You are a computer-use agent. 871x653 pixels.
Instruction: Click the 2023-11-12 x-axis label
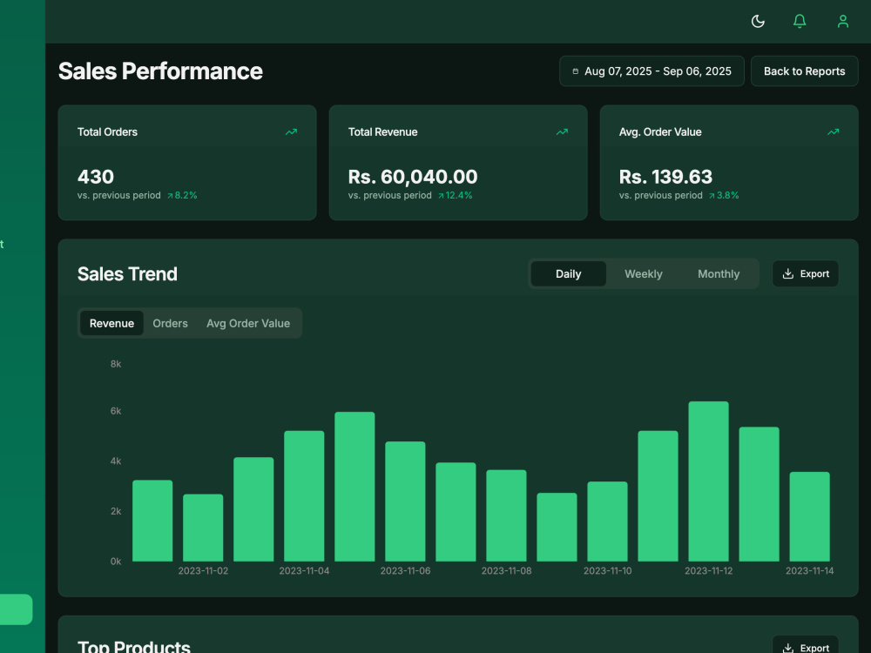(708, 571)
